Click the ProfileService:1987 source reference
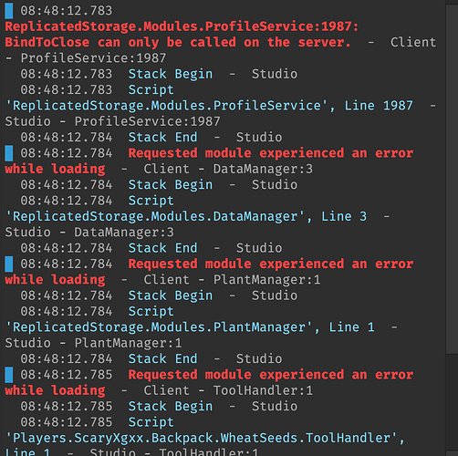 93,58
